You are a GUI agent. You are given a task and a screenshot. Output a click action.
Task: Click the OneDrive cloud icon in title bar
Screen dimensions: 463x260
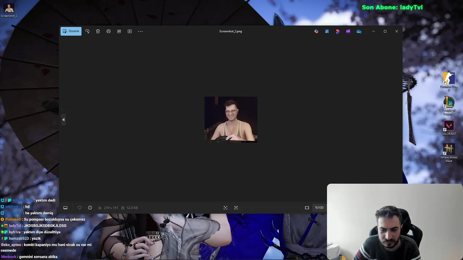359,31
